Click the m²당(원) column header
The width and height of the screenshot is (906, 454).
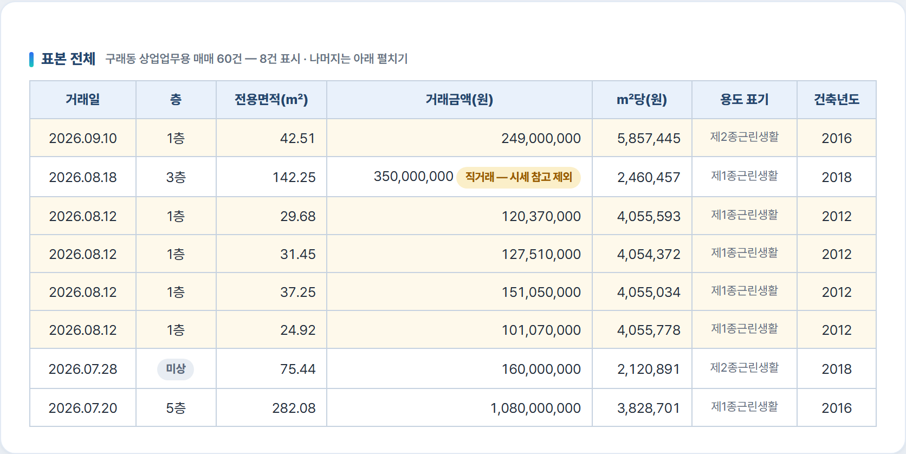(642, 100)
